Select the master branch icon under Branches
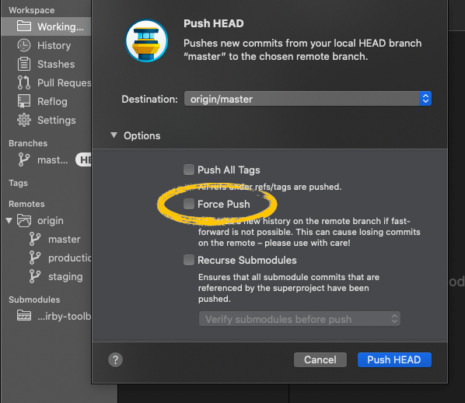Viewport: 465px width, 403px height. click(x=24, y=159)
